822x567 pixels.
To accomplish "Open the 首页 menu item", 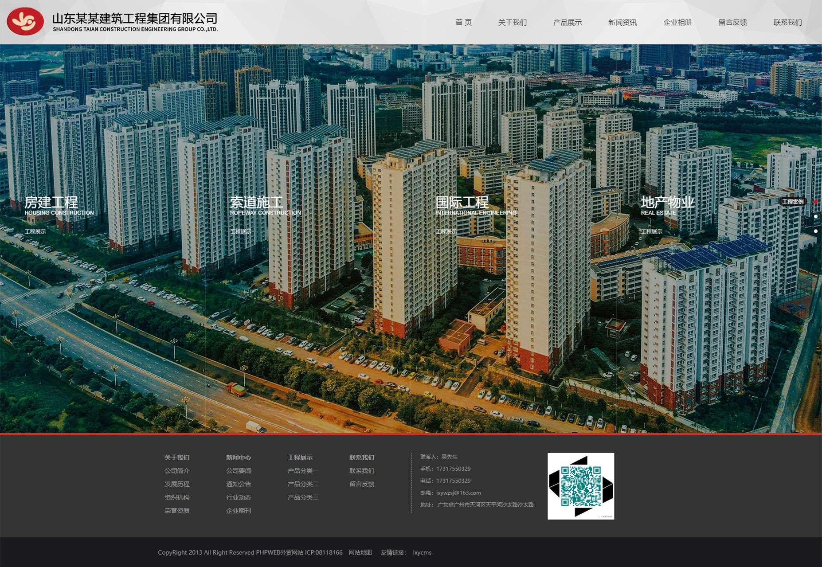I will click(x=463, y=22).
